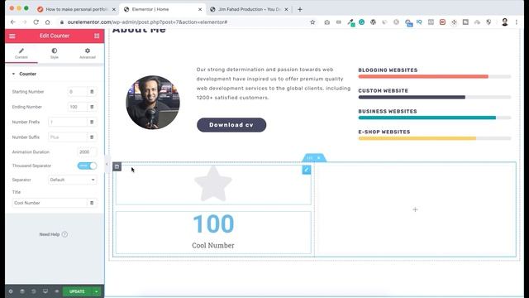529x298 pixels.
Task: Click the circular profile photo
Action: tap(153, 103)
